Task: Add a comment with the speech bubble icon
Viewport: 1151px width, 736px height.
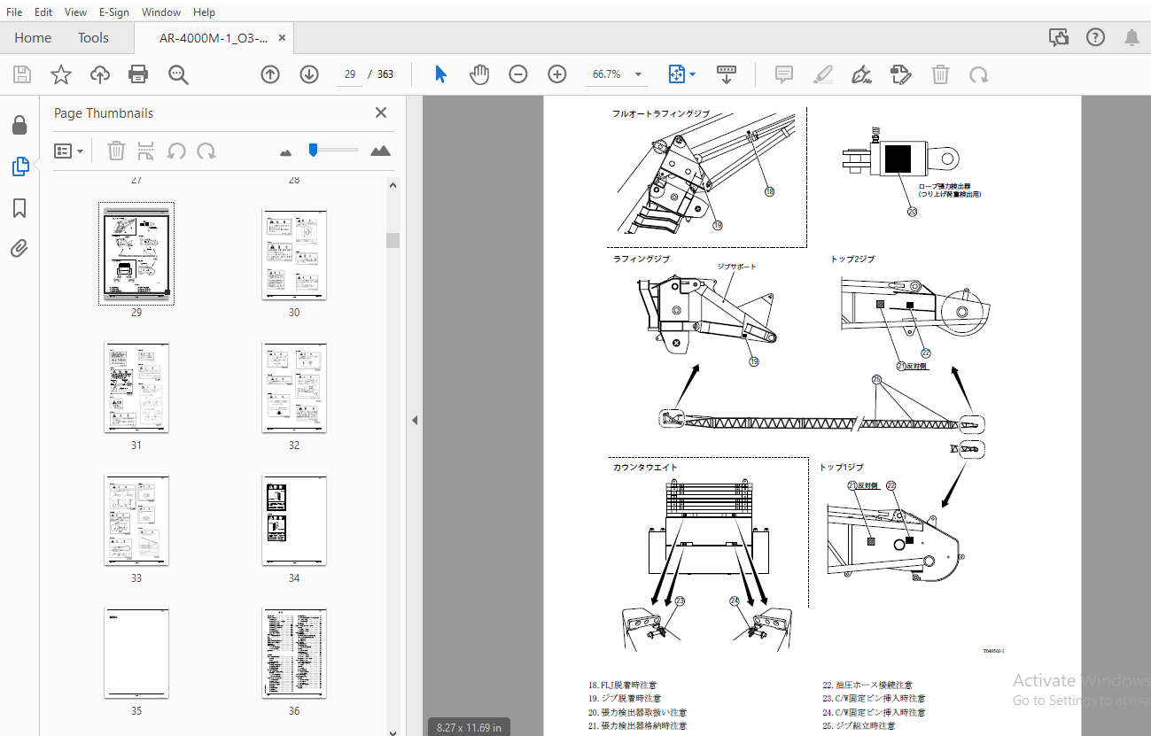Action: [x=784, y=74]
